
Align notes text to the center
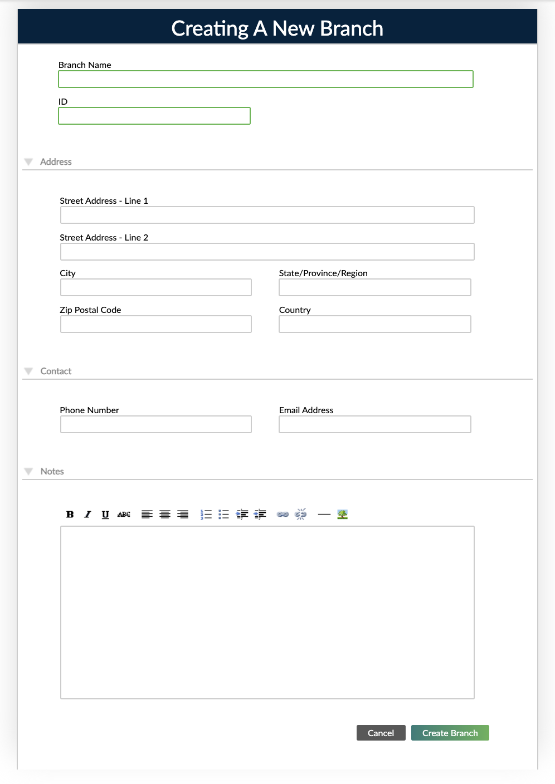(165, 514)
